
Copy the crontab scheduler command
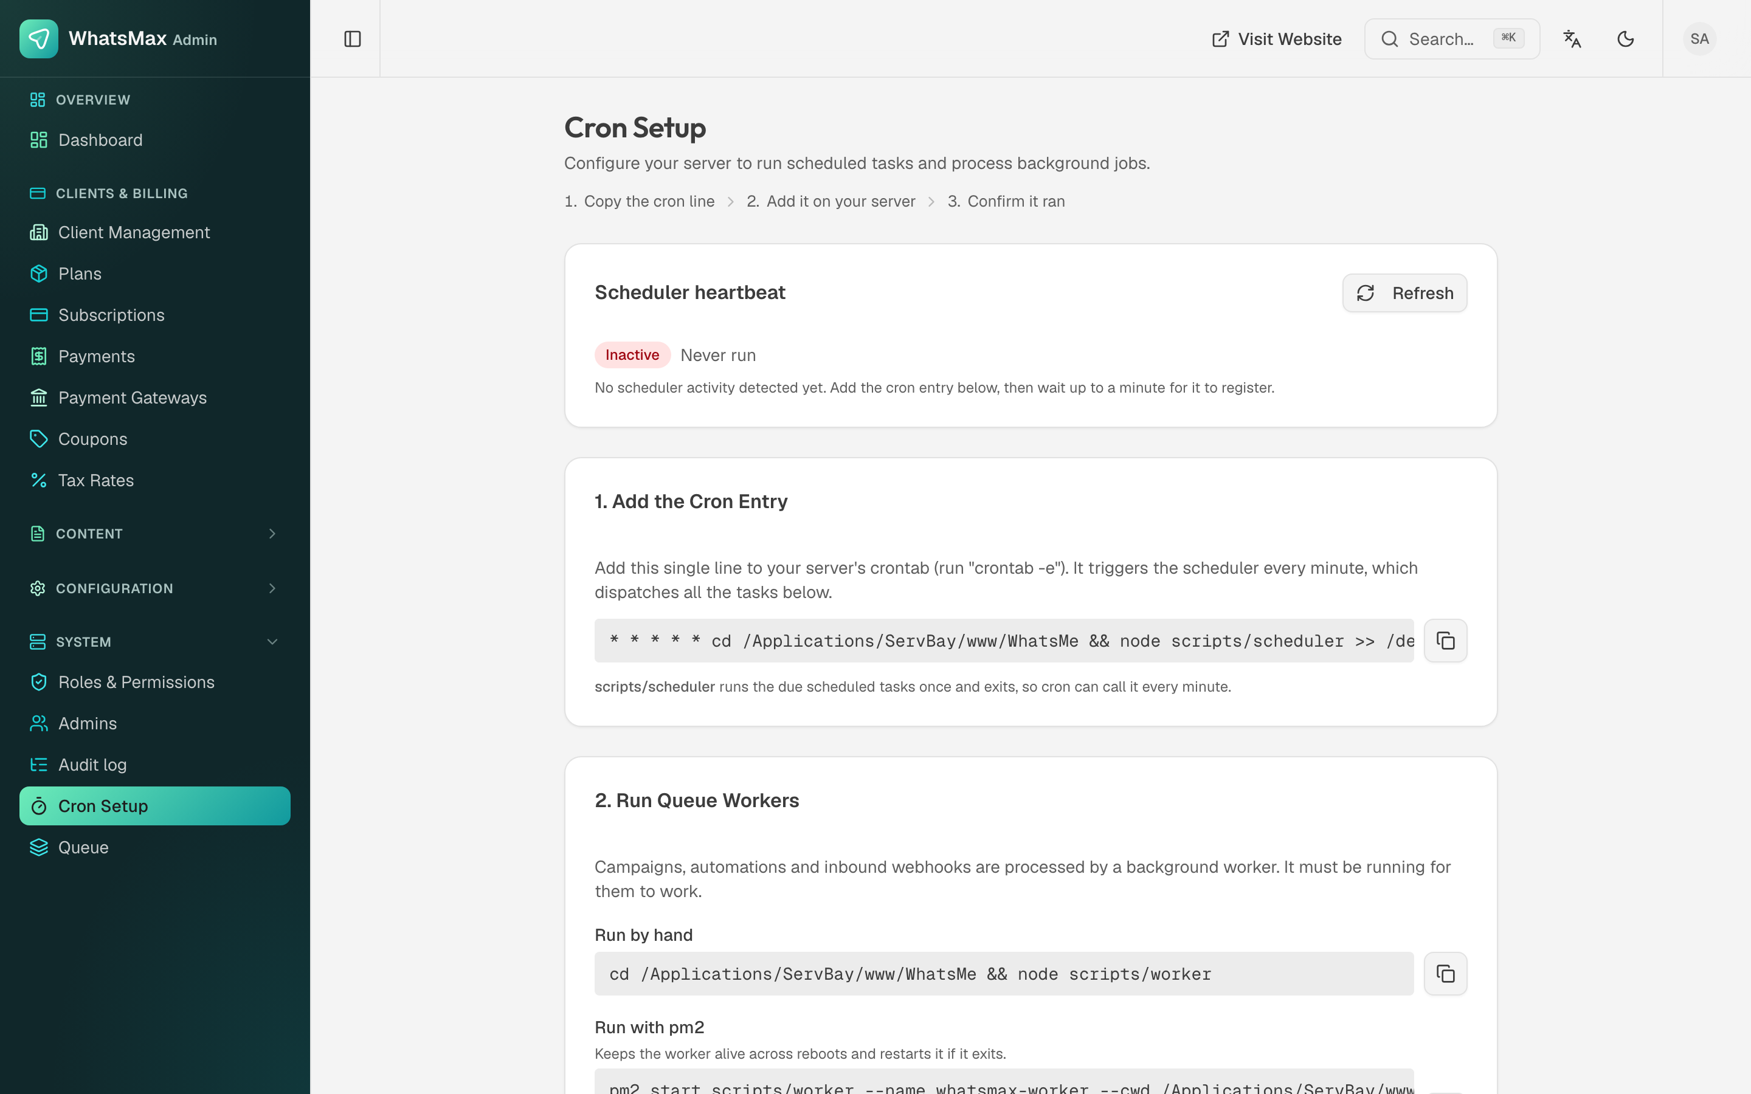pyautogui.click(x=1445, y=641)
